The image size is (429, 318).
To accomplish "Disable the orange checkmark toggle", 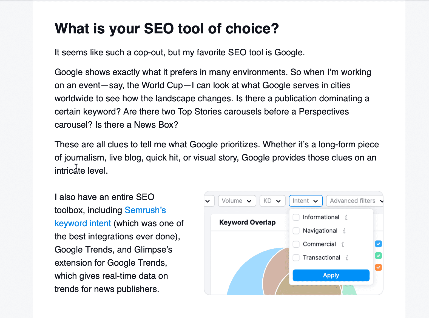I will 379,267.
